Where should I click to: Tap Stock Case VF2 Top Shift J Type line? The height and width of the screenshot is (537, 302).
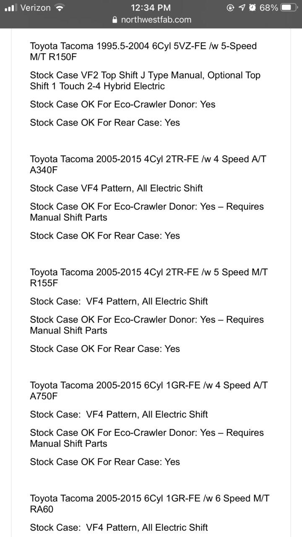145,81
